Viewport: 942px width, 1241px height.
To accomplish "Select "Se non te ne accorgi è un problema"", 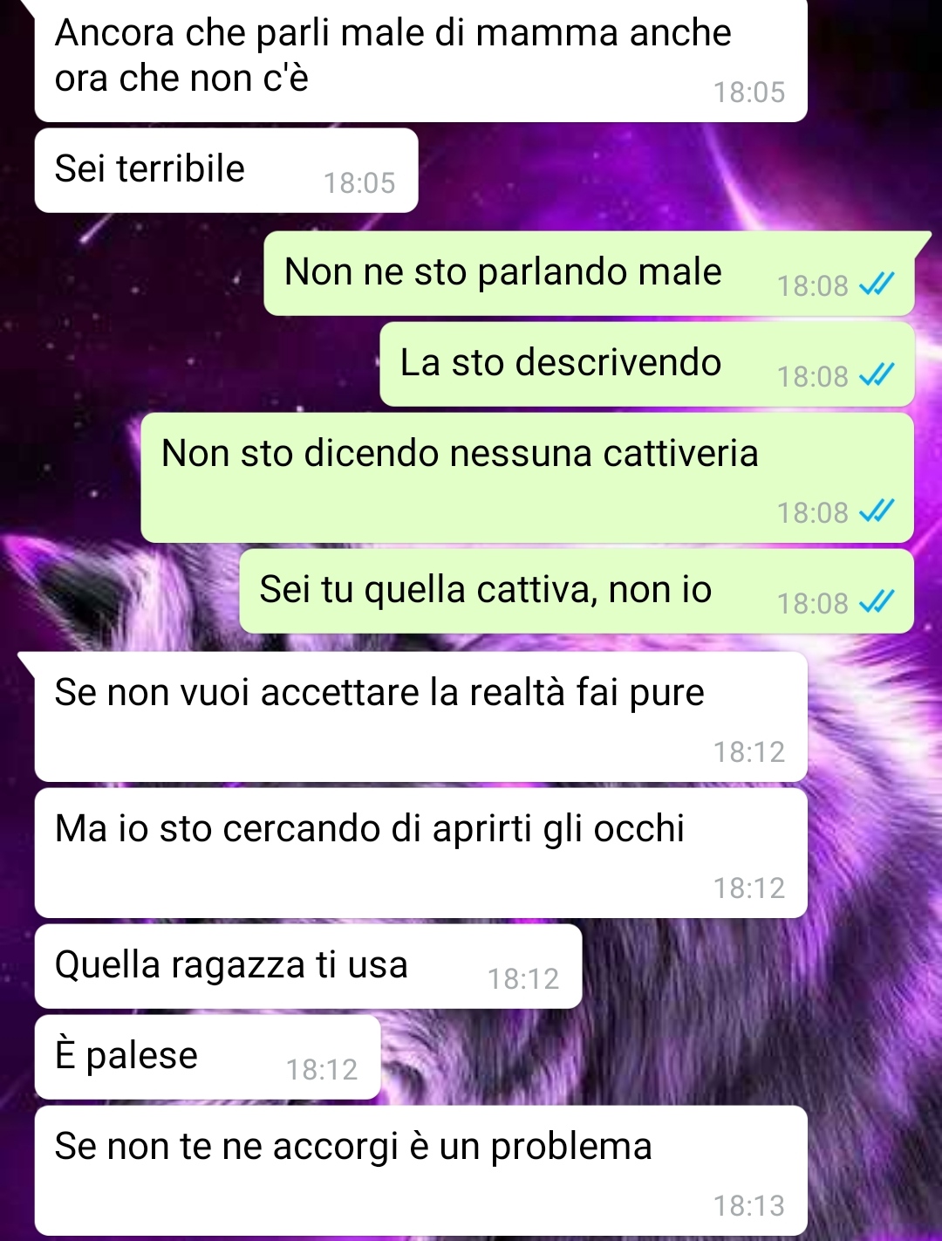I will (x=420, y=1170).
